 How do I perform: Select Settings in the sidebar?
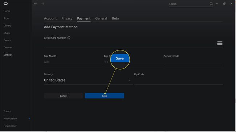[x=8, y=55]
